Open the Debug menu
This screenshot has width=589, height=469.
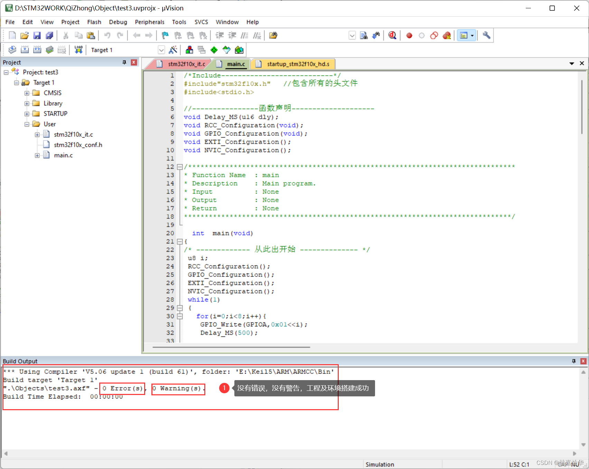(118, 22)
